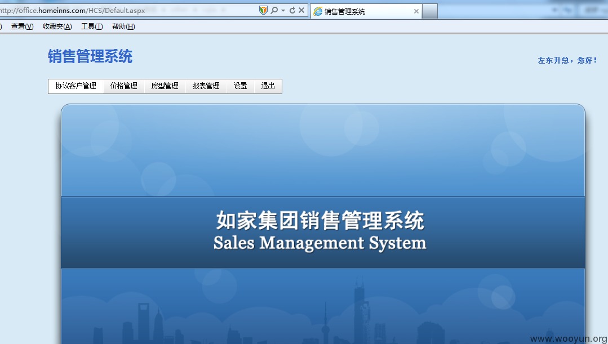The width and height of the screenshot is (608, 344).
Task: Stop loading with the X icon in address bar
Action: 301,11
